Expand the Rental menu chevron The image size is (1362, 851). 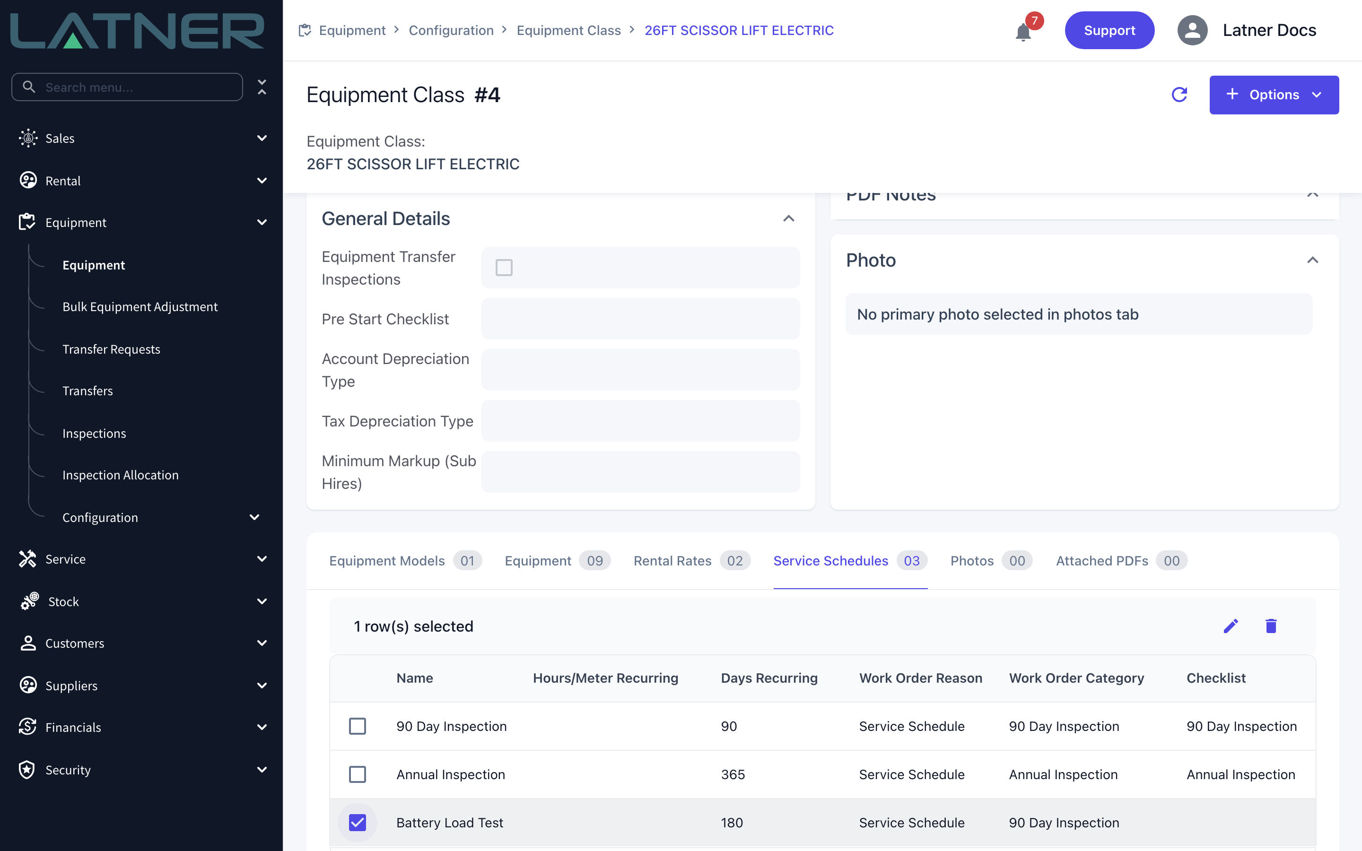[x=262, y=181]
